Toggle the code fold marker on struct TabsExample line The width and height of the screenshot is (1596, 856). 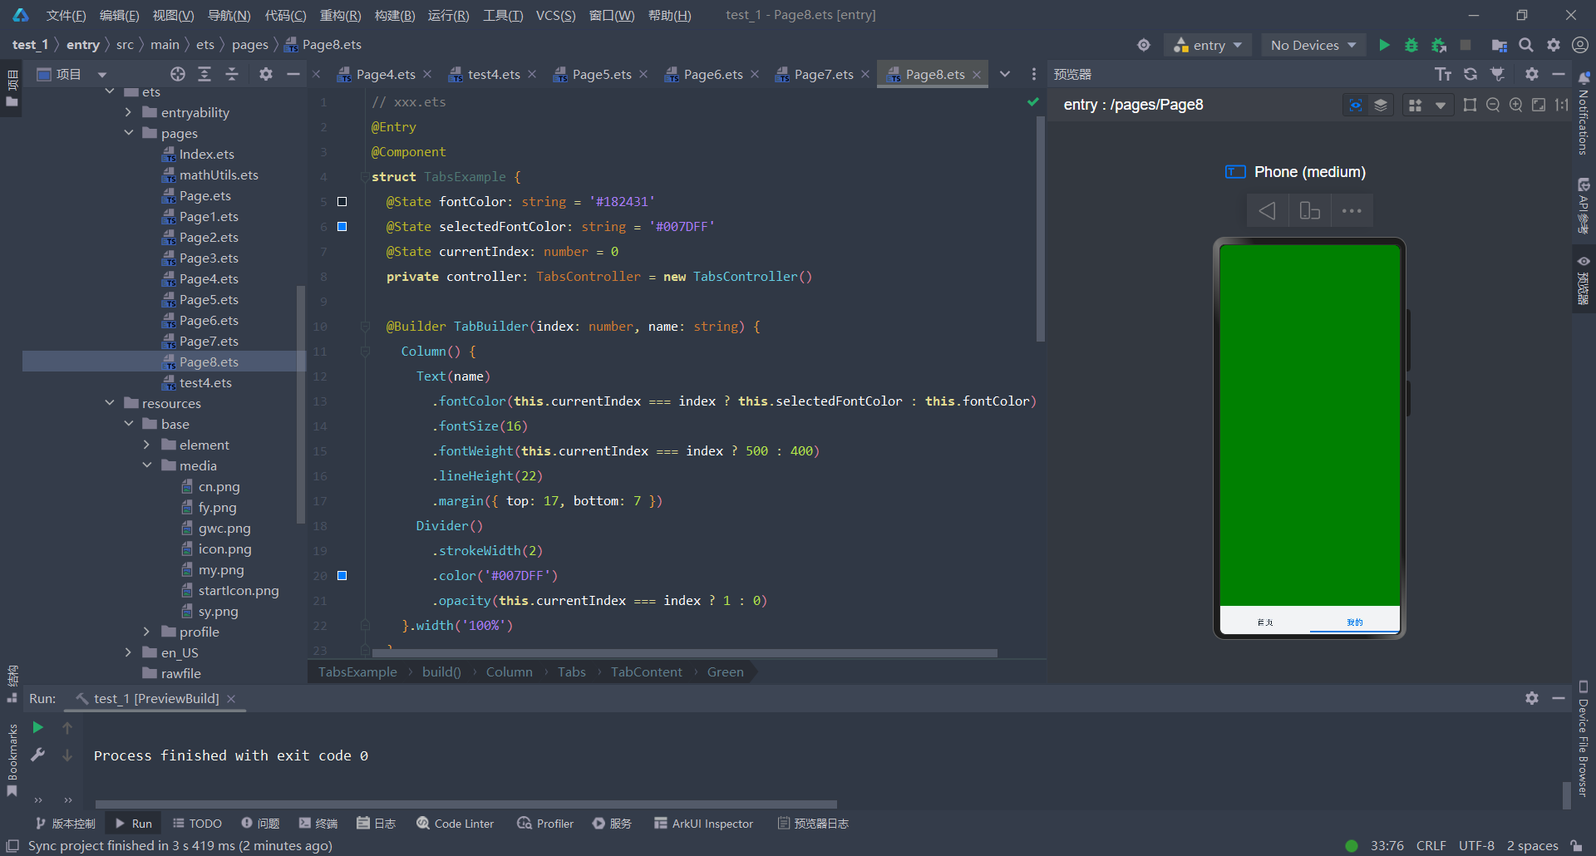click(364, 177)
